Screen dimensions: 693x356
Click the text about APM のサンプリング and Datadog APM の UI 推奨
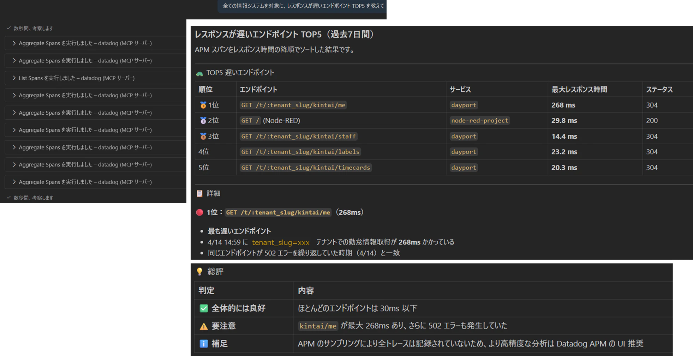(471, 344)
